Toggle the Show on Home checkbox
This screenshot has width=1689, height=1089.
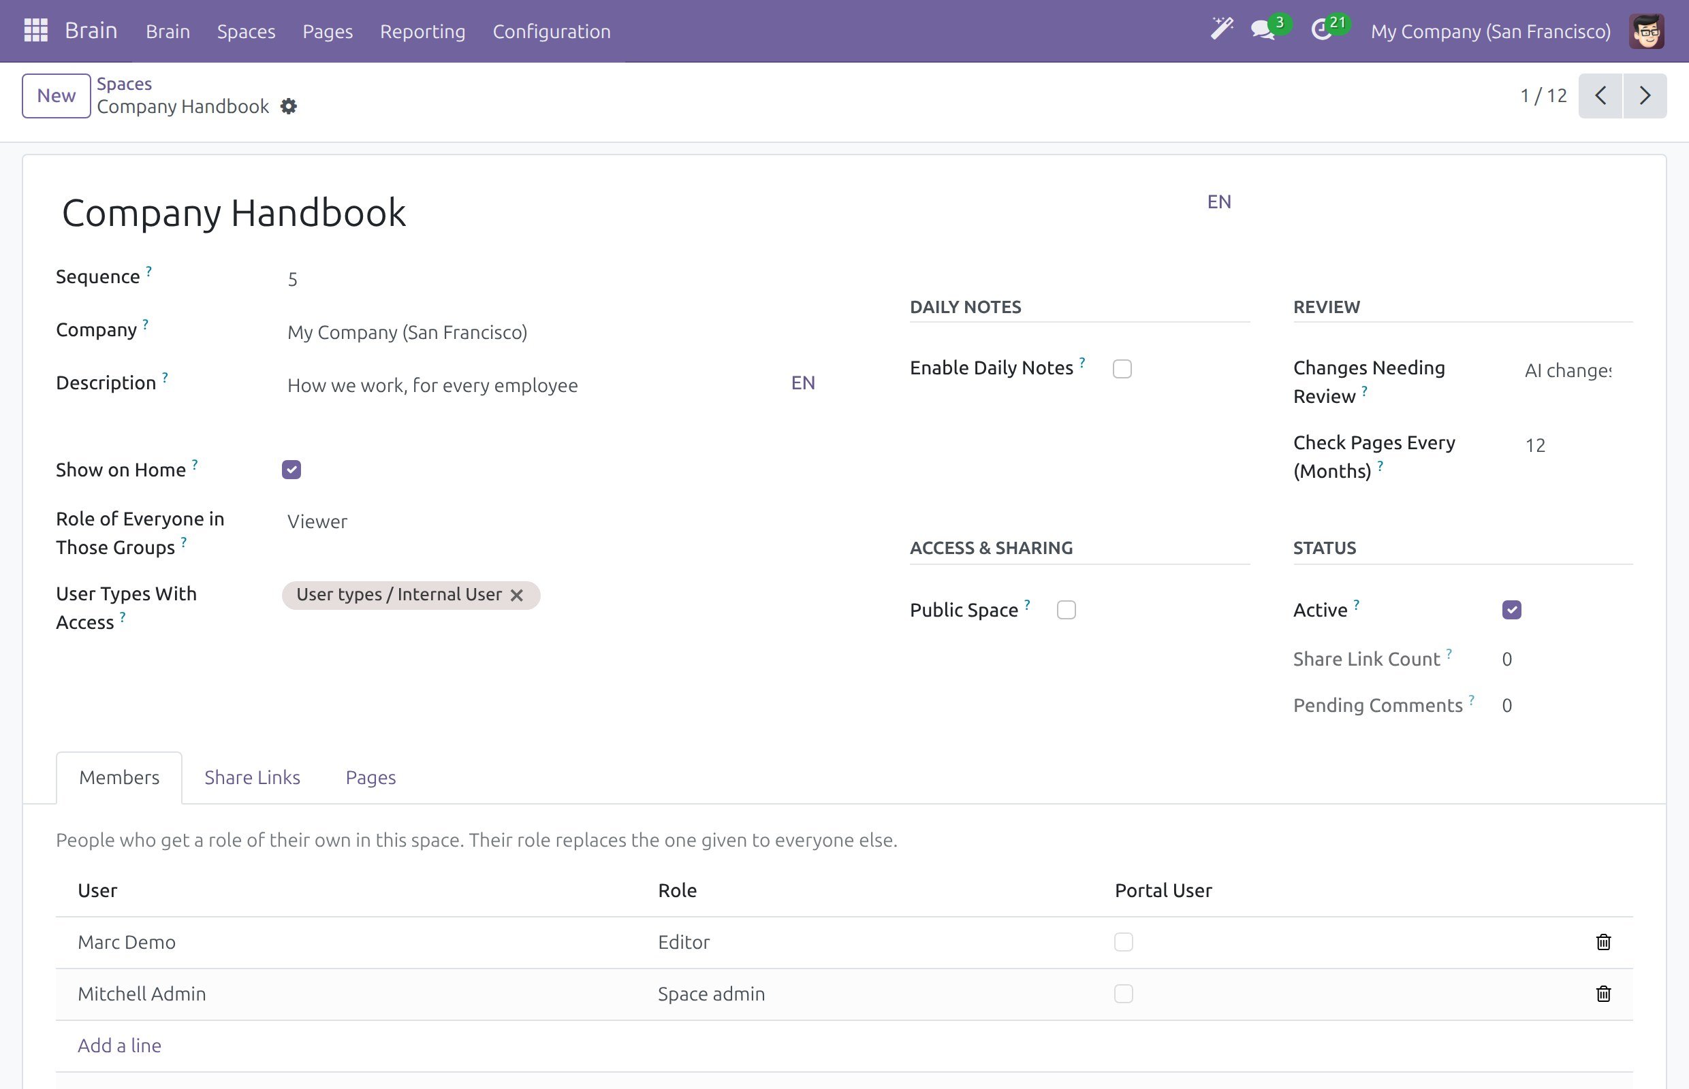tap(291, 470)
